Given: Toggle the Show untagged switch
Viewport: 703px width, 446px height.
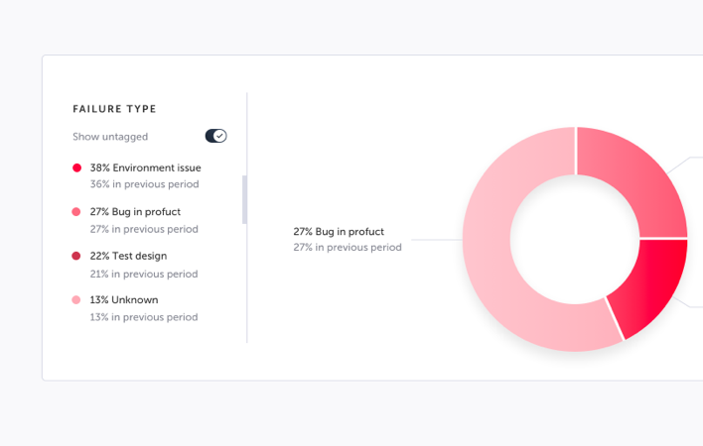Looking at the screenshot, I should point(215,136).
